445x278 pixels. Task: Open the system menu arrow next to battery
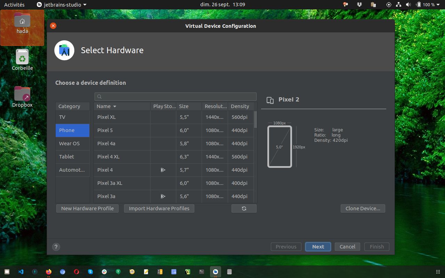click(438, 5)
